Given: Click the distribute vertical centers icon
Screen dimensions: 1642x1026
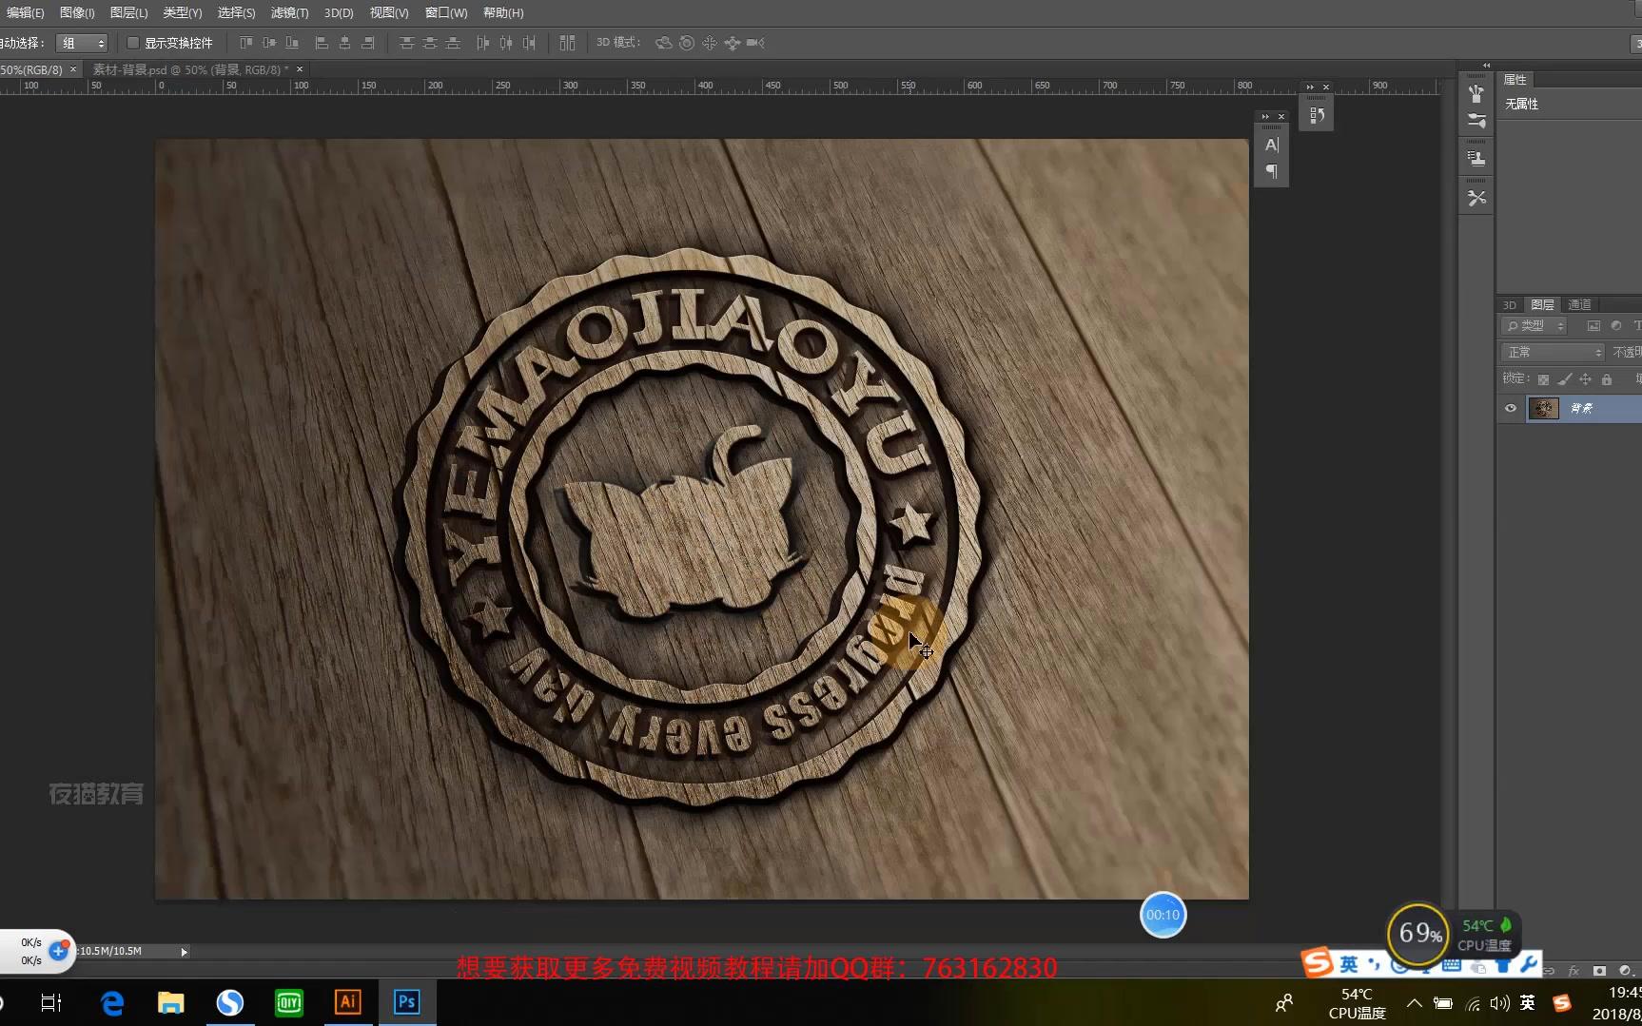Looking at the screenshot, I should click(430, 43).
